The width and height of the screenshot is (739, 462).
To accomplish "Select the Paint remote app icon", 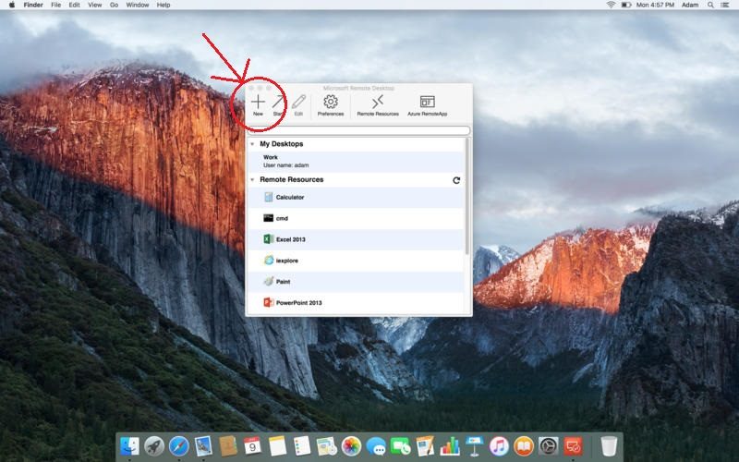I will (x=269, y=282).
